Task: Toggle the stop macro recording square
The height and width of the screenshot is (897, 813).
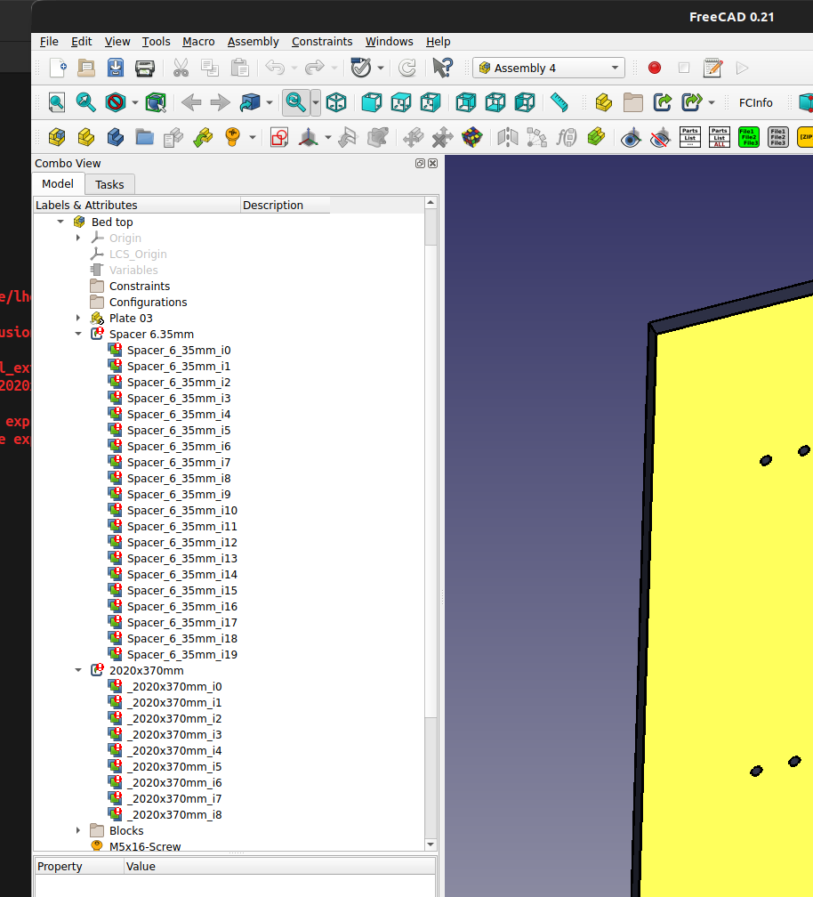Action: tap(684, 68)
